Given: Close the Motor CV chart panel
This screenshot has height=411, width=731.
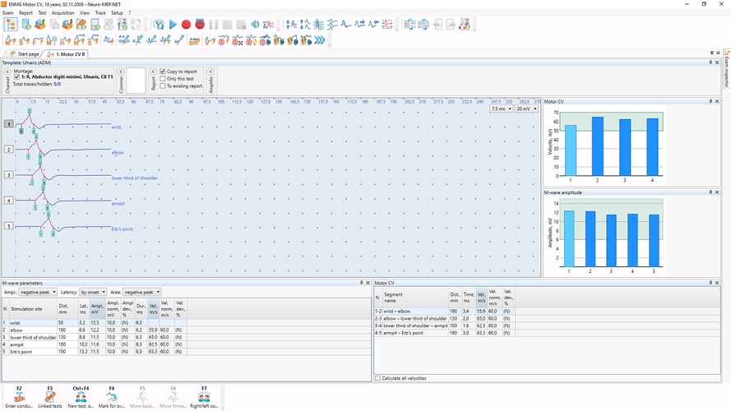Looking at the screenshot, I should (x=717, y=101).
